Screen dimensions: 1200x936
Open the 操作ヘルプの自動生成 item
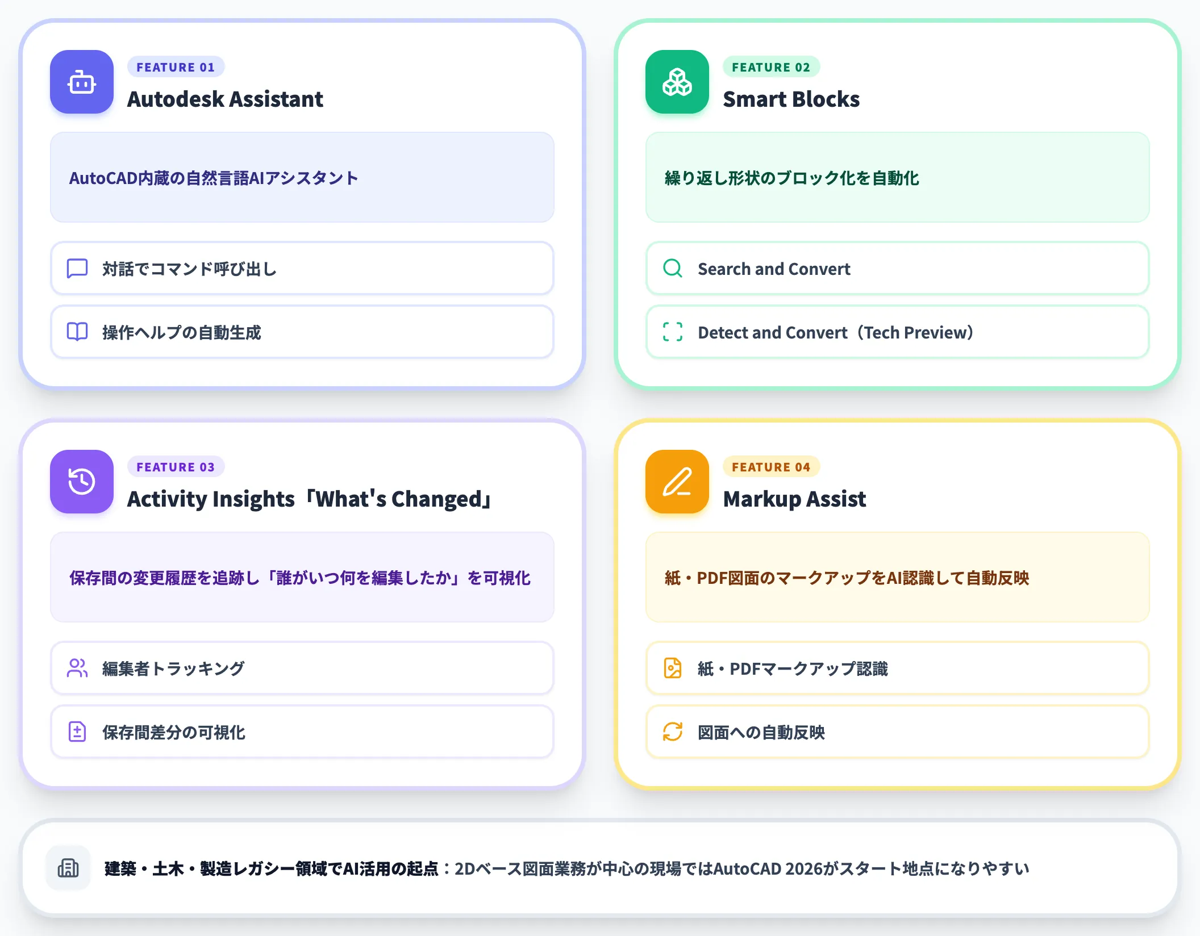(x=302, y=332)
